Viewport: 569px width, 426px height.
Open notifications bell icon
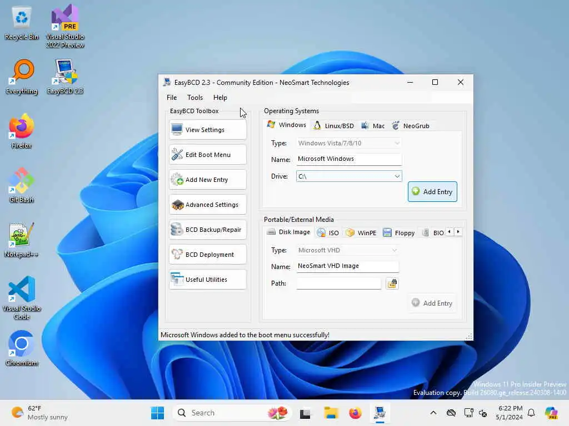(531, 413)
